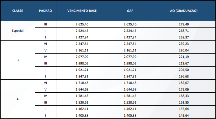Click vencimento-base value 1.462,11
The width and height of the screenshot is (216, 119).
point(82,109)
